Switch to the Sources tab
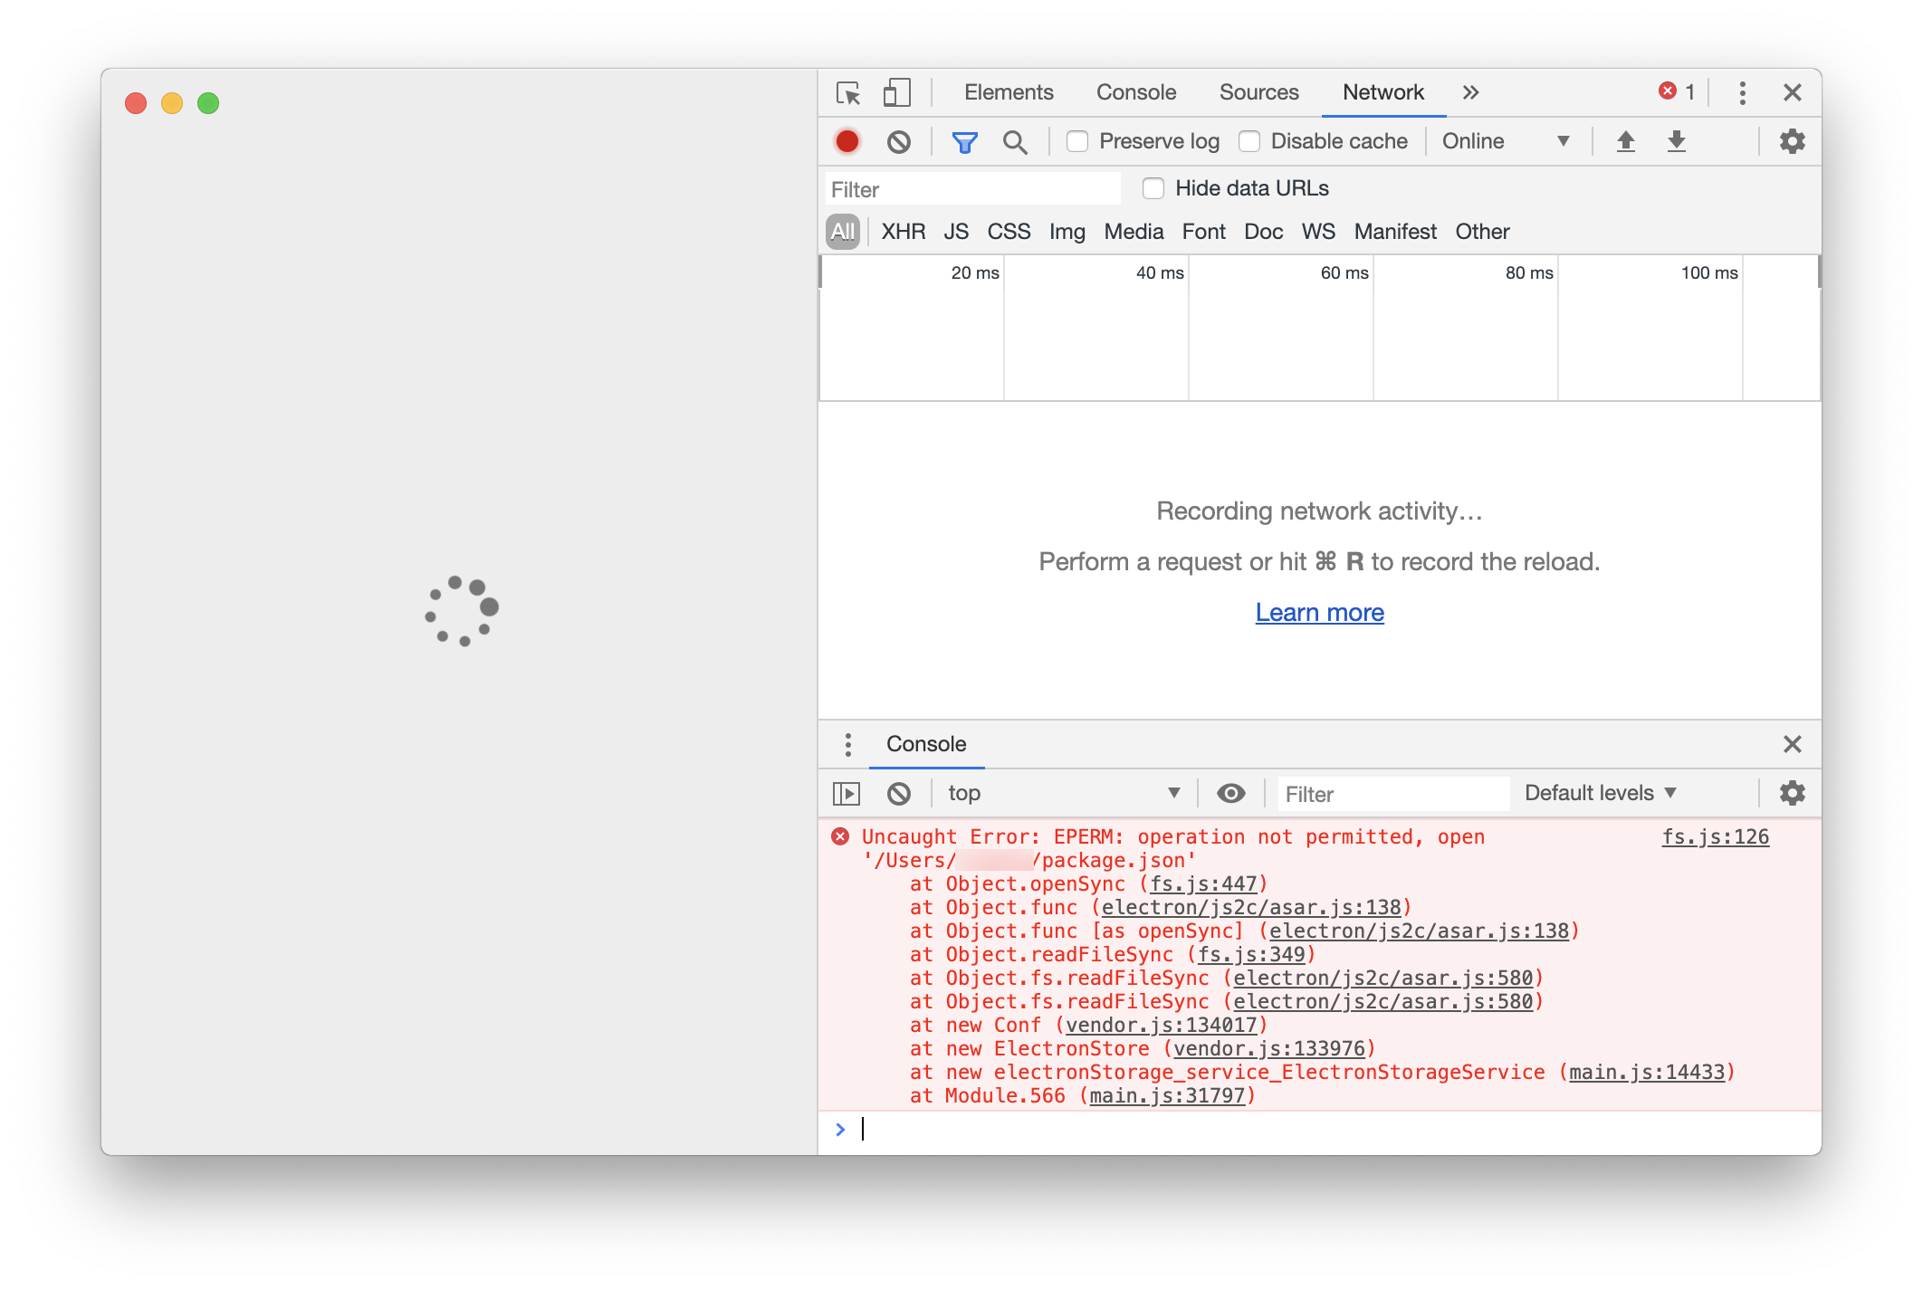The height and width of the screenshot is (1289, 1923). click(x=1258, y=92)
